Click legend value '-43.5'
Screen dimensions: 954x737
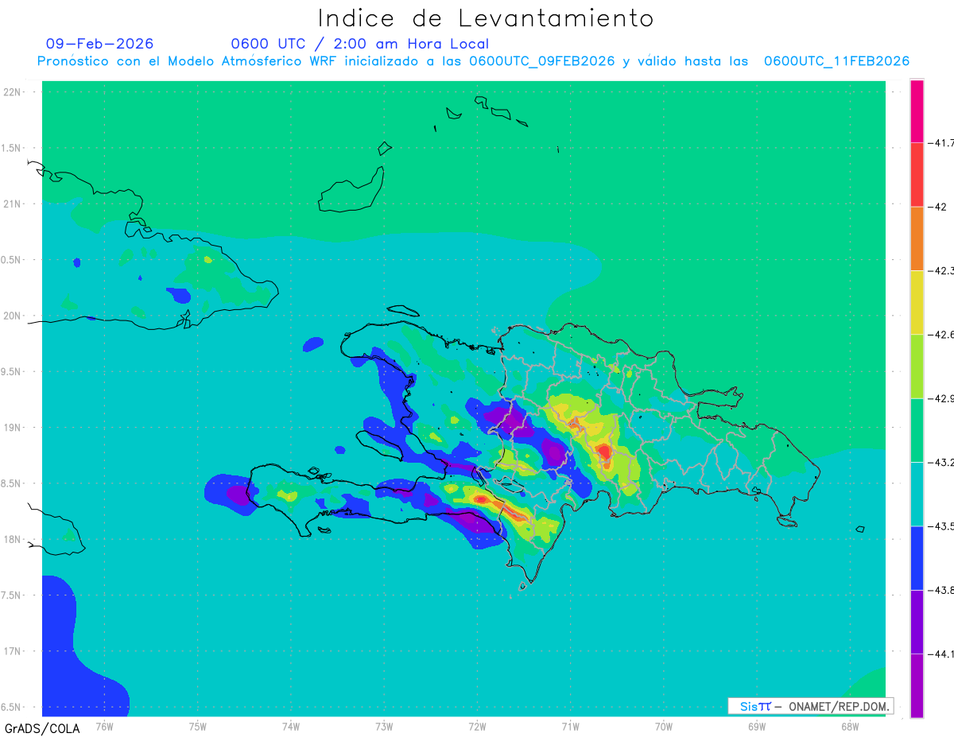click(x=941, y=526)
